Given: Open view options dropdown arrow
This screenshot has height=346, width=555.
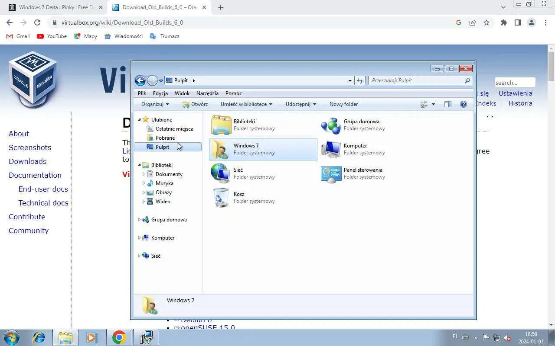Looking at the screenshot, I should tap(433, 104).
